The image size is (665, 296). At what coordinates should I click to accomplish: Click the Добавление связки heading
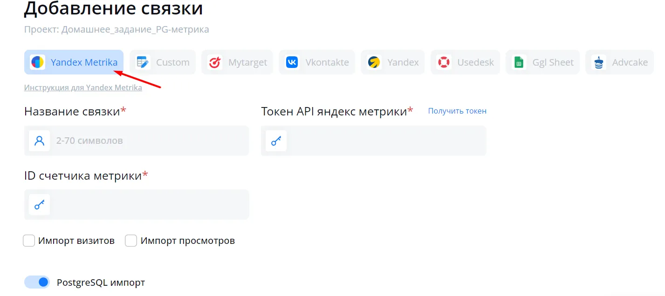pos(113,8)
